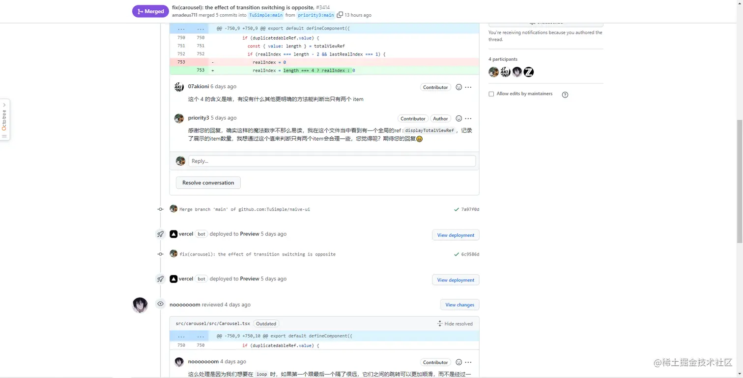
Task: Click the added line 753 in diff
Action: [x=324, y=71]
